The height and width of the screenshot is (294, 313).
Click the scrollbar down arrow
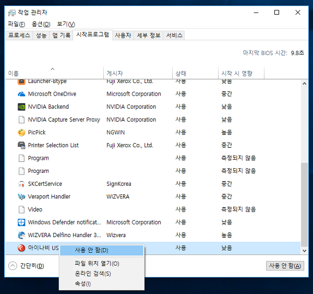(x=305, y=251)
